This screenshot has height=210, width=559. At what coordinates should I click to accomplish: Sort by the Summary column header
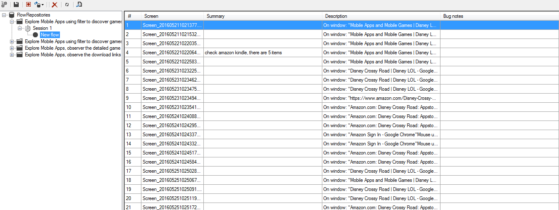click(263, 16)
